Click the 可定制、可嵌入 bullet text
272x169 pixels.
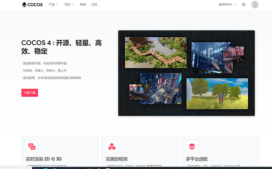click(x=44, y=71)
